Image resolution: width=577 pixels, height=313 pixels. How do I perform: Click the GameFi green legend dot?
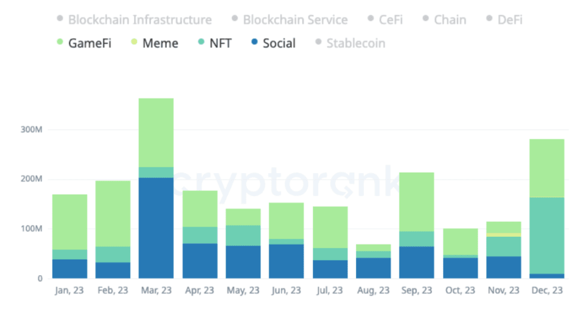[x=60, y=43]
